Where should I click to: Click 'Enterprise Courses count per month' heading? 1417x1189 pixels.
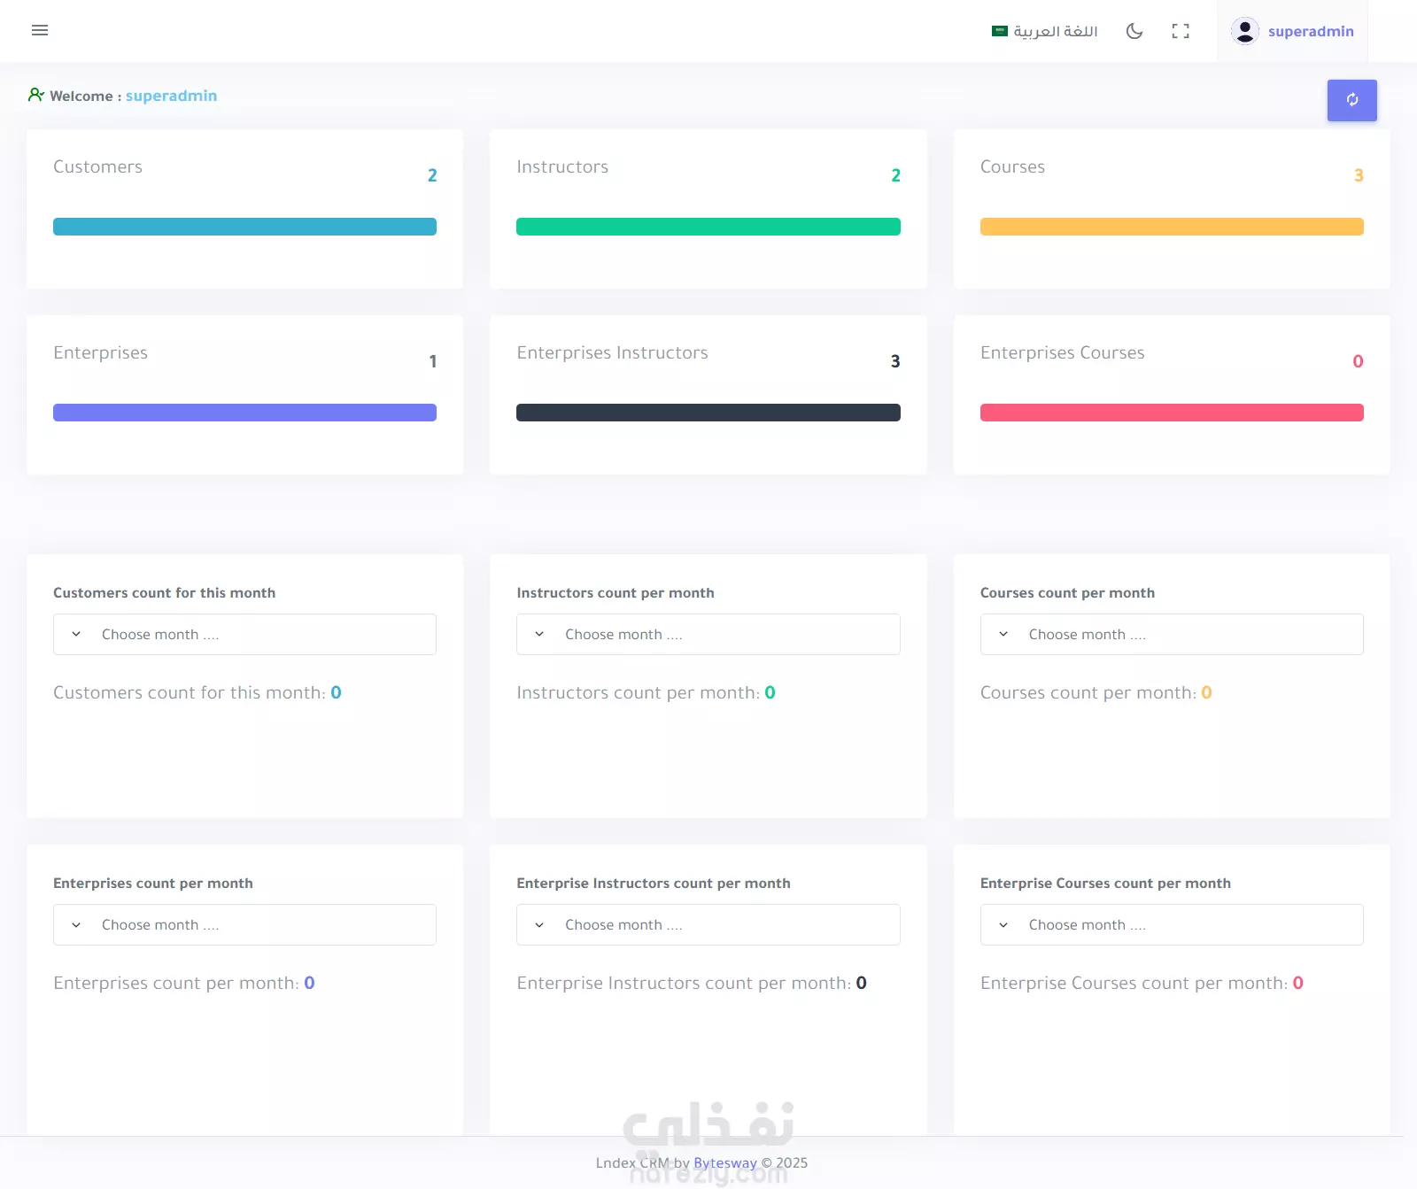(x=1105, y=884)
